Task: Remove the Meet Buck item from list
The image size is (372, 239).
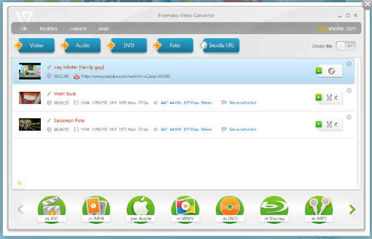Action: coord(349,91)
